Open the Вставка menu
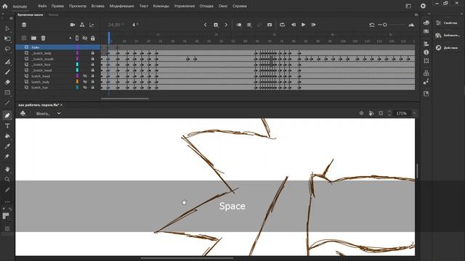This screenshot has height=261, width=465. [98, 6]
